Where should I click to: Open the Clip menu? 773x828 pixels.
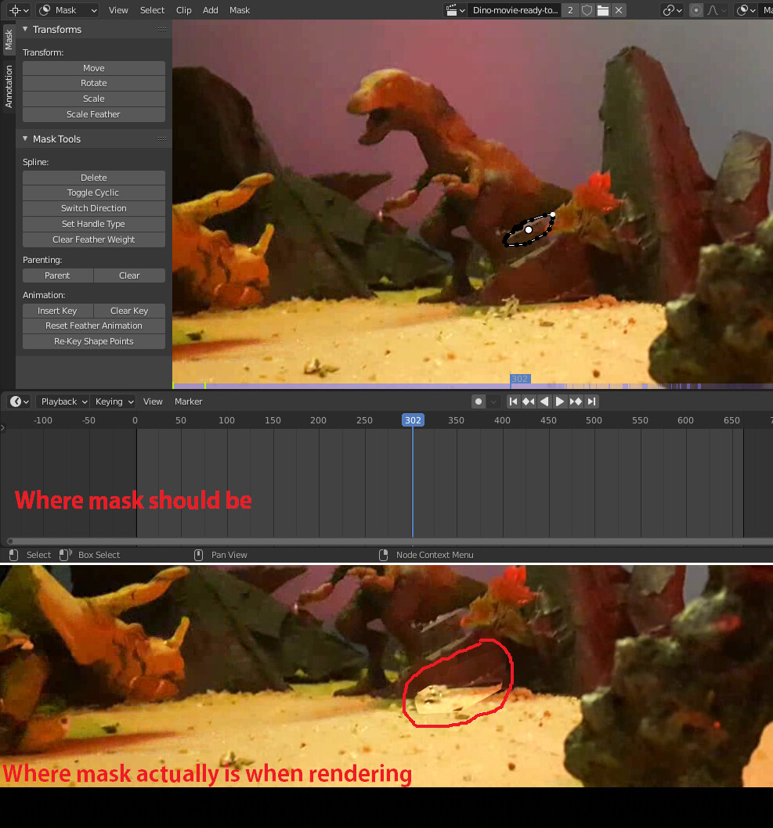point(184,10)
